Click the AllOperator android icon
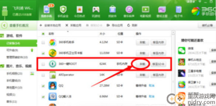Viewport: 216px width, 106px height. 52,75
